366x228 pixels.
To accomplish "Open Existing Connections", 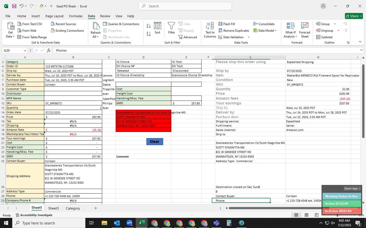I will tap(67, 30).
